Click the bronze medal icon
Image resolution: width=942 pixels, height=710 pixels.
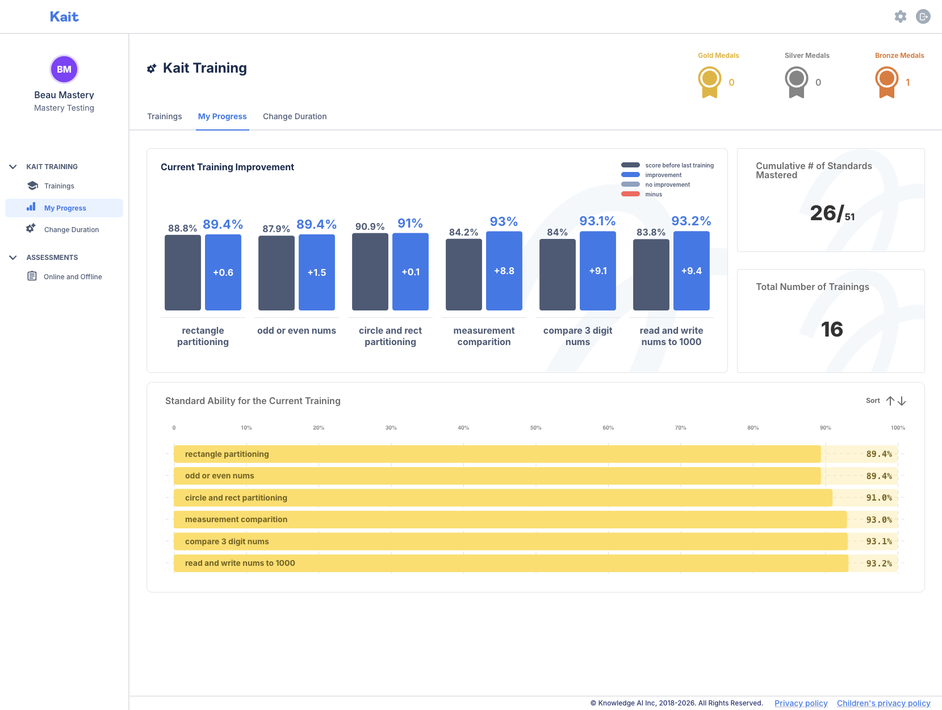(886, 82)
